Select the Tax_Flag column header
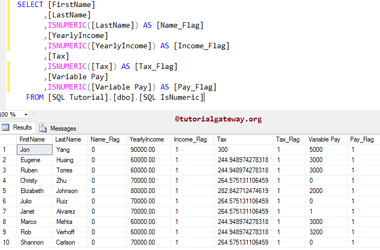This screenshot has height=250, width=380. (289, 139)
